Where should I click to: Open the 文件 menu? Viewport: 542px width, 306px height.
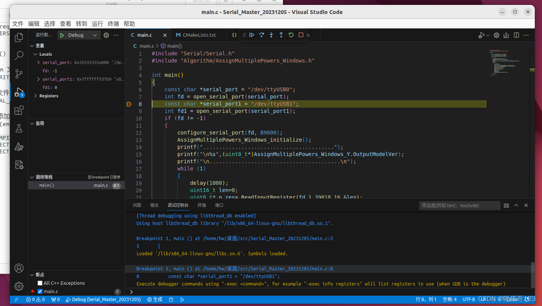click(18, 23)
